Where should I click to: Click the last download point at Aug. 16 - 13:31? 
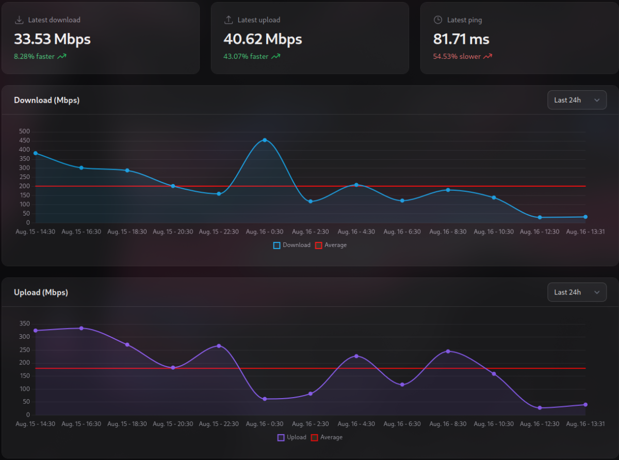[x=585, y=217]
